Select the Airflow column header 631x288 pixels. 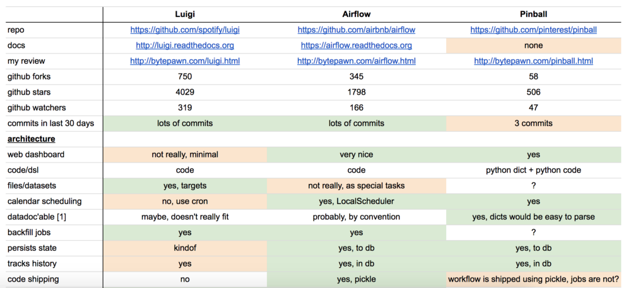coord(356,14)
